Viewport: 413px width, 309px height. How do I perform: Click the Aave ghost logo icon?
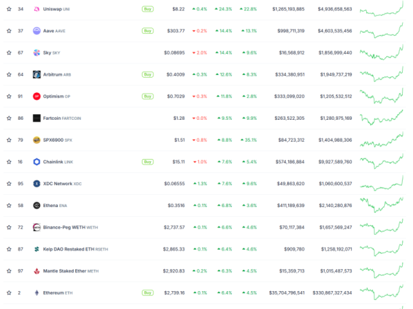tap(36, 31)
